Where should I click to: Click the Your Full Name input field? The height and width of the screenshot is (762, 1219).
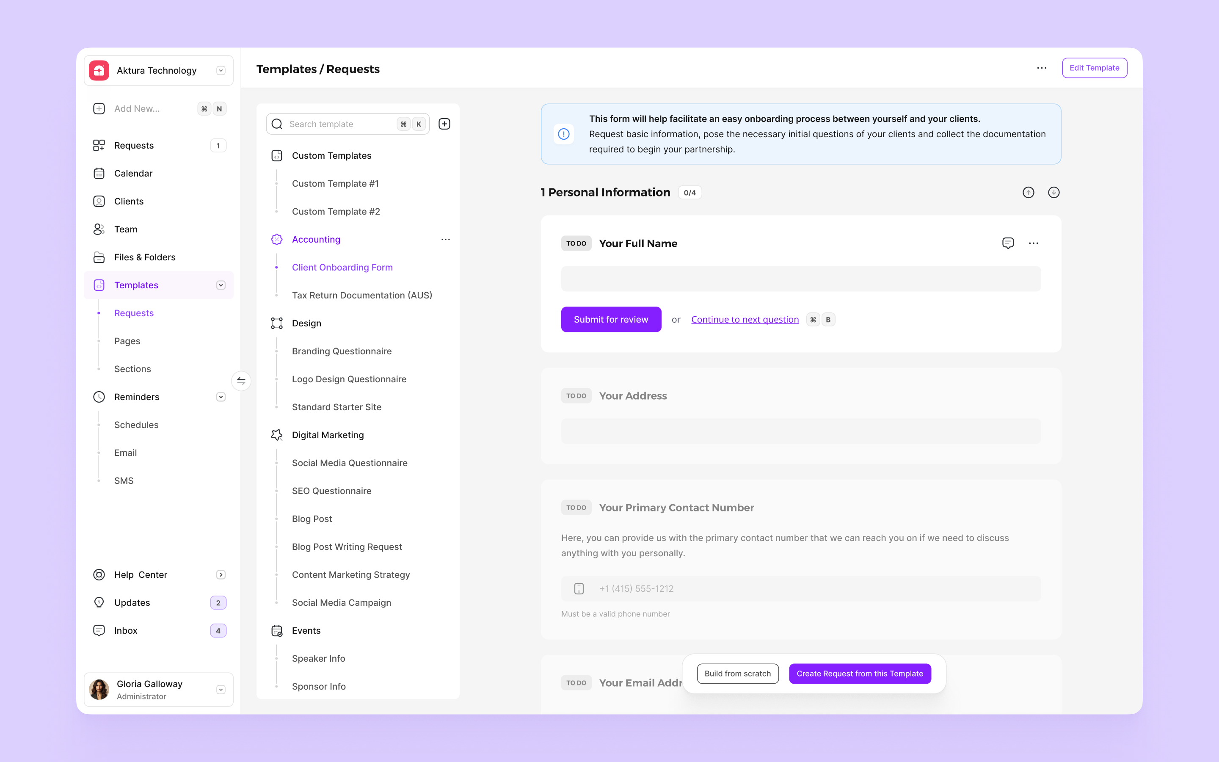click(x=801, y=279)
